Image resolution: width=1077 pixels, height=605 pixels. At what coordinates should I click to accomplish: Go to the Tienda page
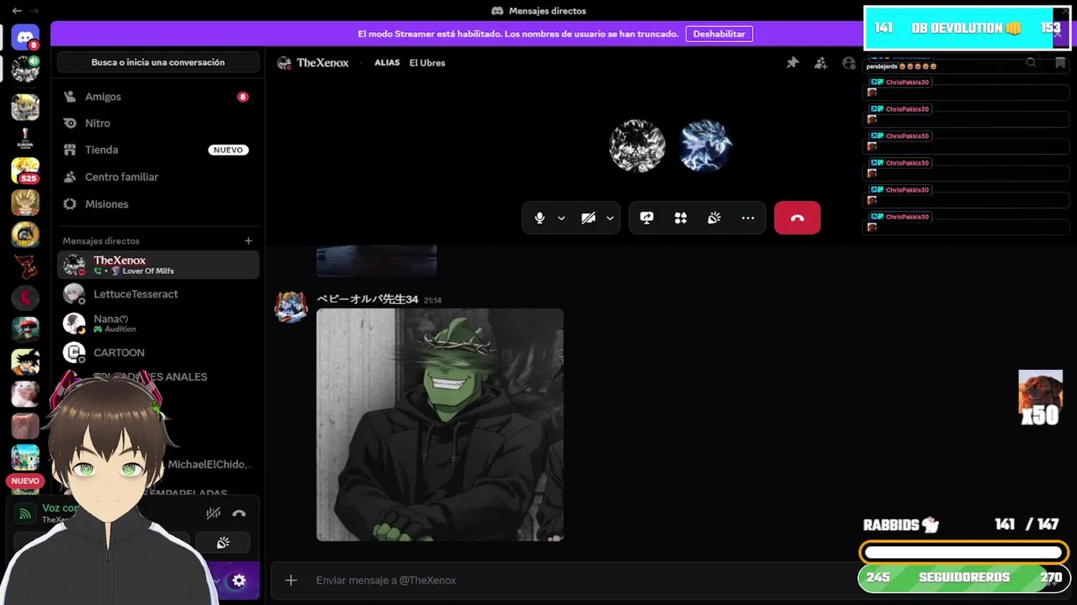(x=158, y=150)
